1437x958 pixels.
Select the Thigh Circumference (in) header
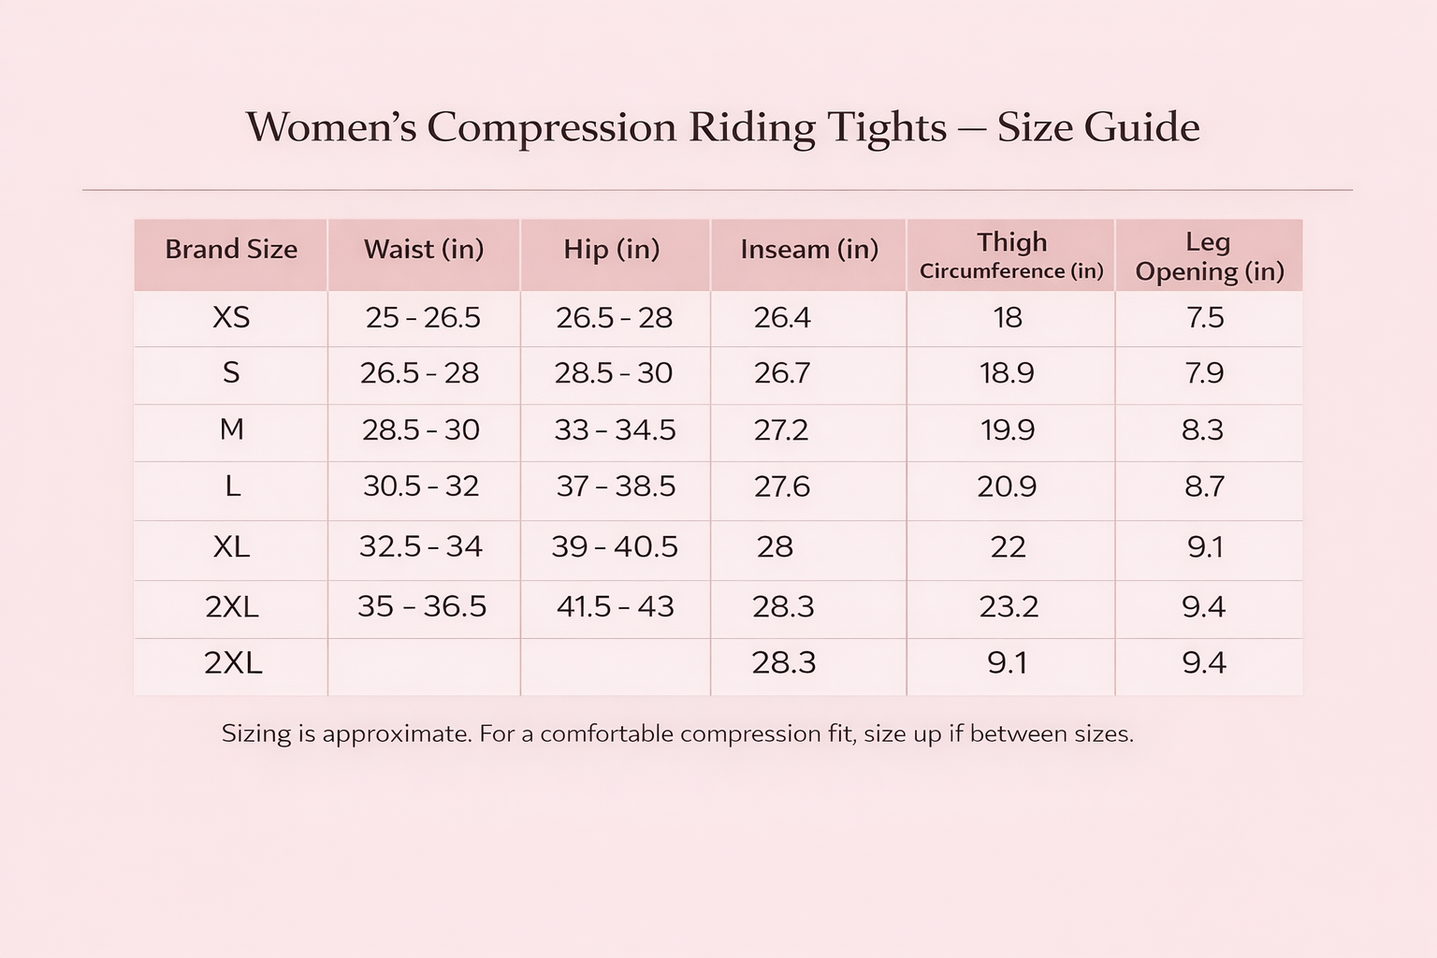[x=1011, y=255]
